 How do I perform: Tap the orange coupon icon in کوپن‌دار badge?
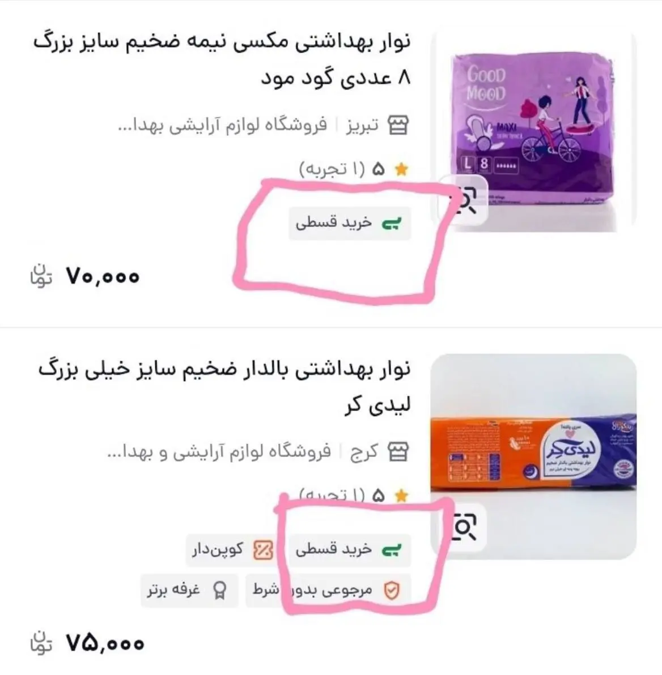point(263,550)
